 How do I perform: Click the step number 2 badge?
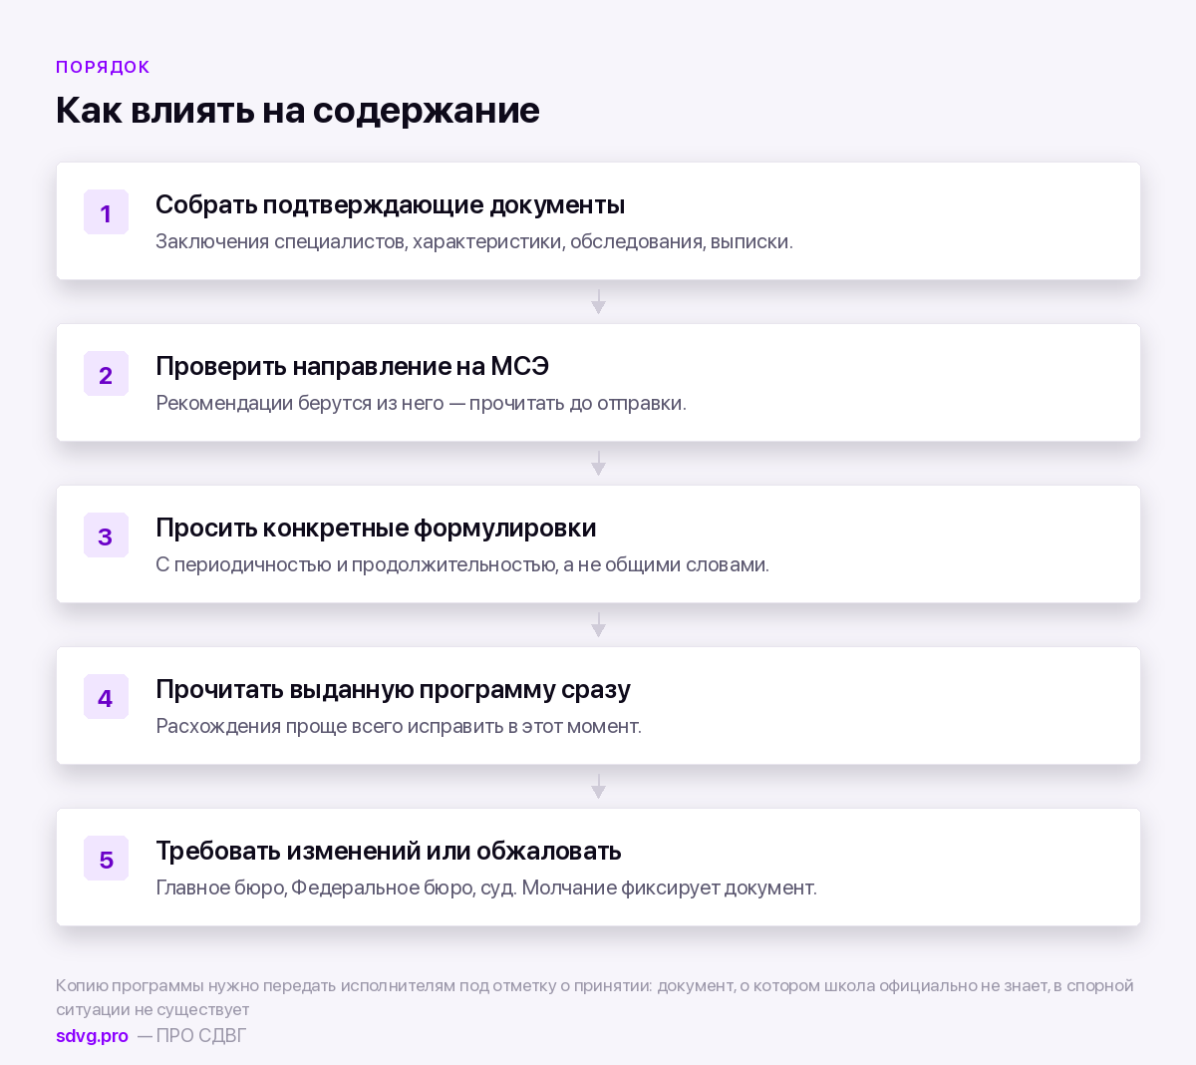point(106,374)
